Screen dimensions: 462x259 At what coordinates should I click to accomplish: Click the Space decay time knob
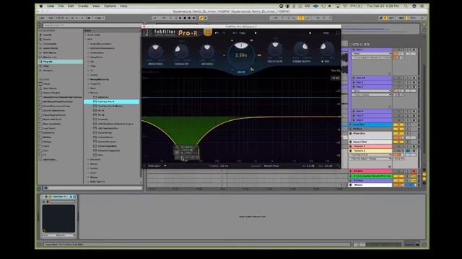tap(241, 55)
